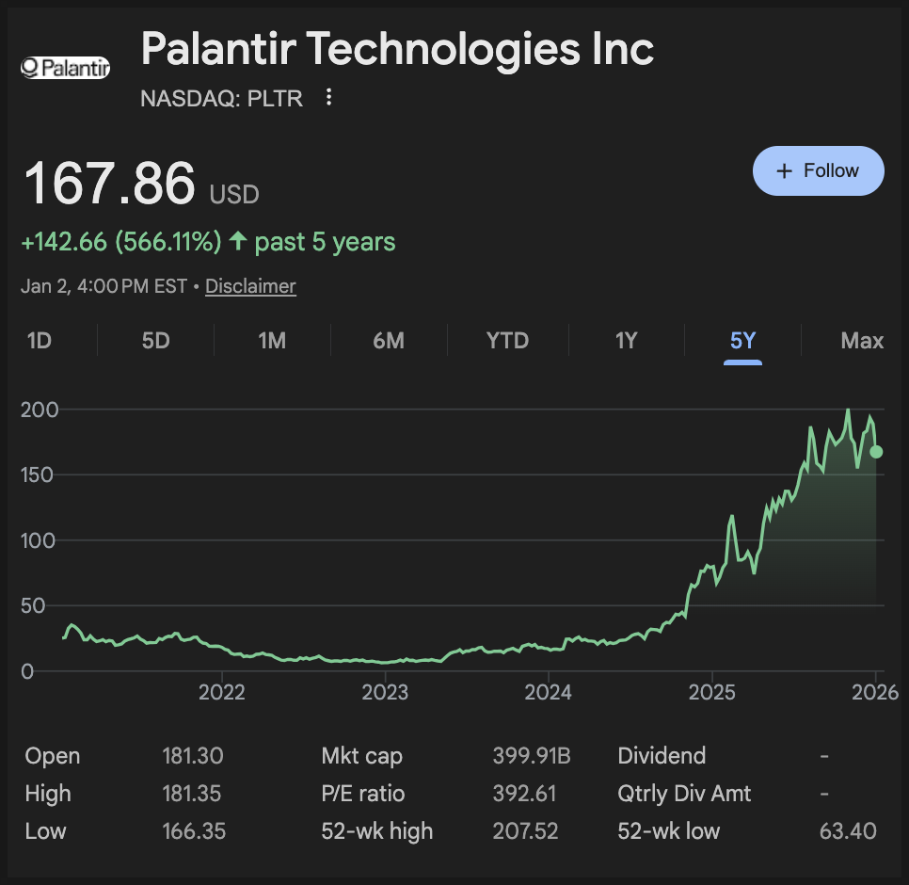Click the Palantir Technologies Inc title

click(x=397, y=49)
